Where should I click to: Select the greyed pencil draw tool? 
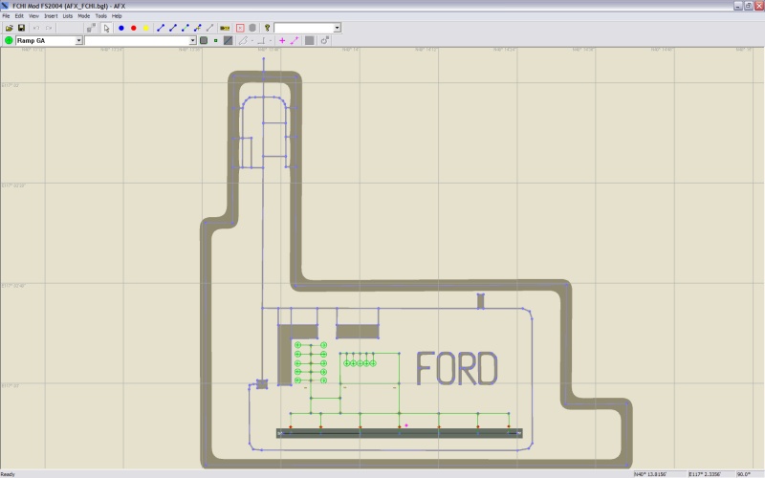pos(243,40)
